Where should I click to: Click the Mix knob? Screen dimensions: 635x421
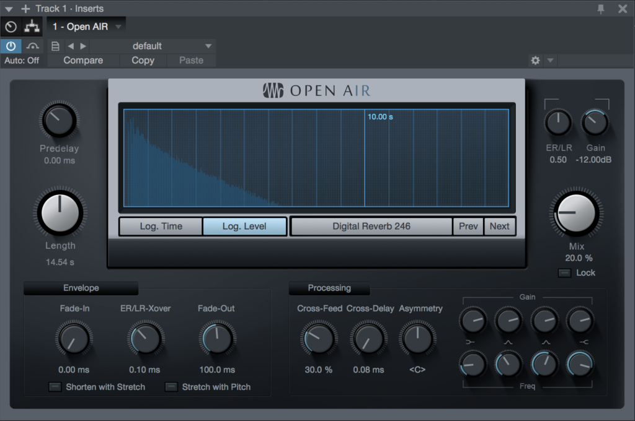pyautogui.click(x=576, y=214)
